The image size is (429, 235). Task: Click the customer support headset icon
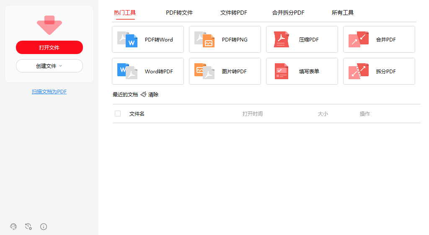(13, 227)
